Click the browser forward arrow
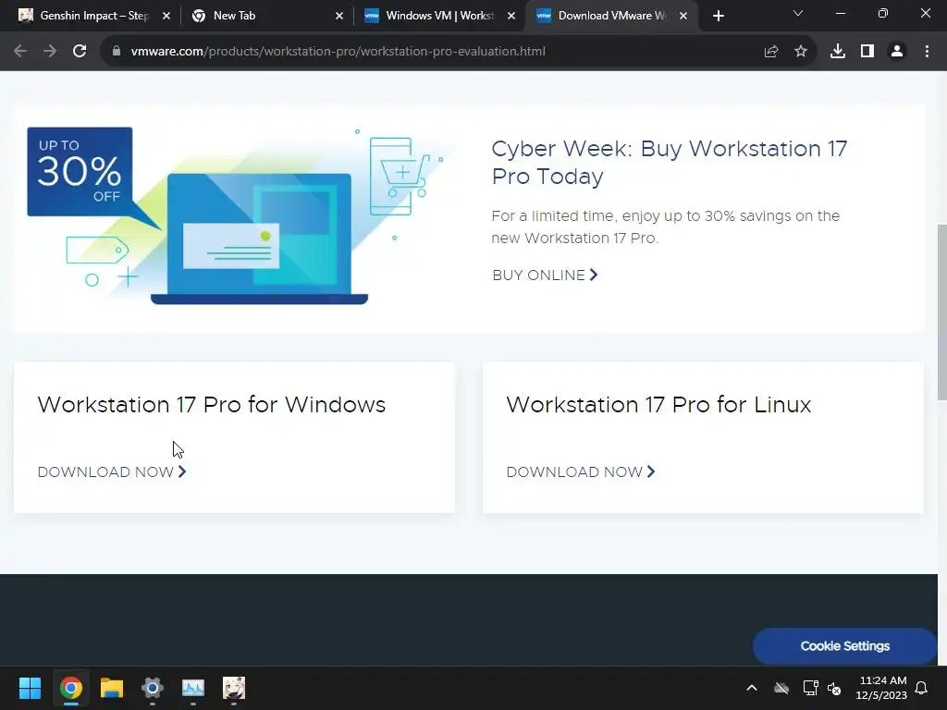947x710 pixels. (50, 52)
